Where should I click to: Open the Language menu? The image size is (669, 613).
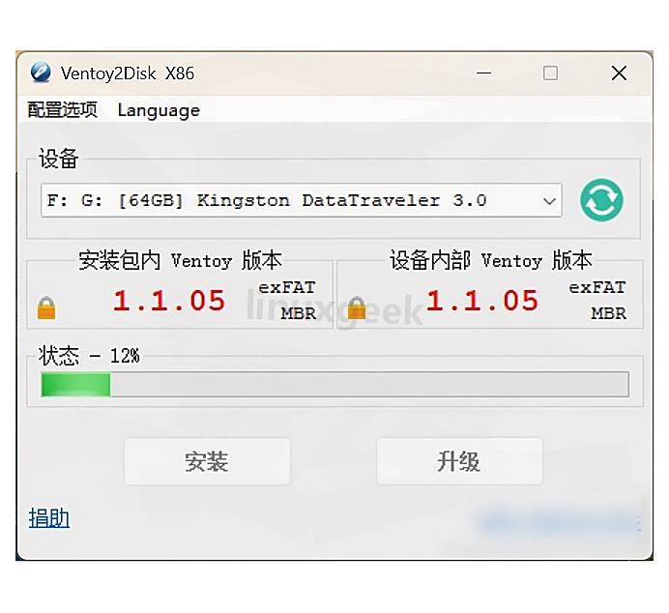point(159,110)
